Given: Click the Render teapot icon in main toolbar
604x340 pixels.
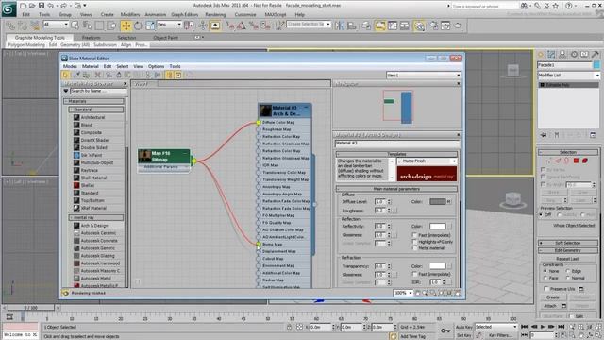Looking at the screenshot, I should [x=458, y=25].
